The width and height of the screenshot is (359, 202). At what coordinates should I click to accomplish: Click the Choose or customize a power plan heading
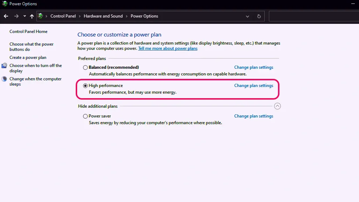[119, 35]
